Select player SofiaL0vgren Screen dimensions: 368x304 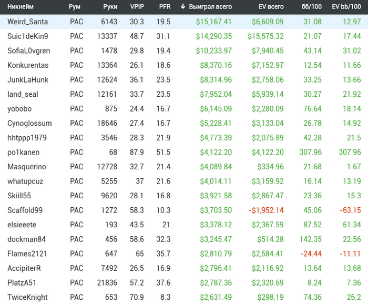(x=28, y=50)
